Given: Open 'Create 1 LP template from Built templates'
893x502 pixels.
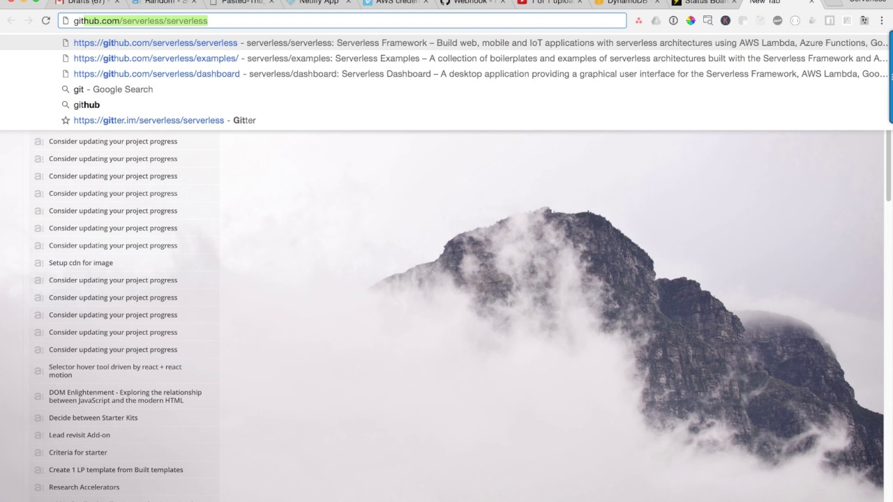Looking at the screenshot, I should 116,470.
